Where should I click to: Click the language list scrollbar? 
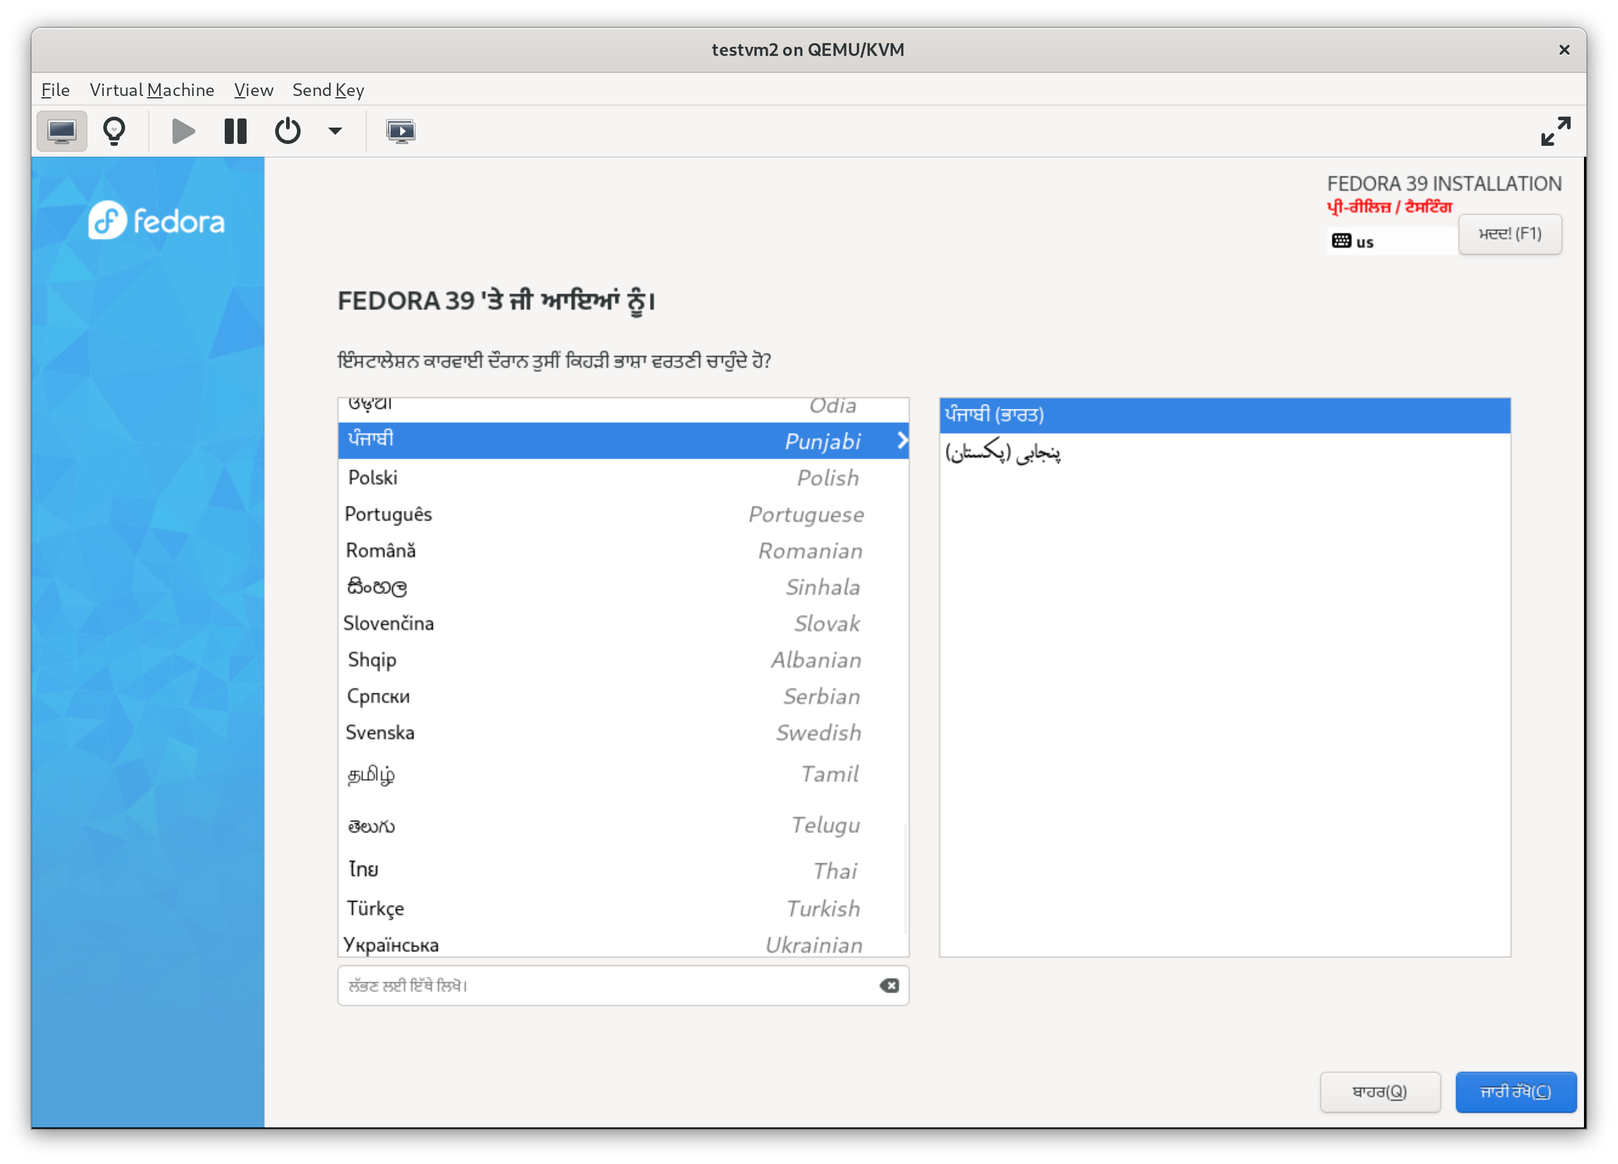[x=906, y=878]
